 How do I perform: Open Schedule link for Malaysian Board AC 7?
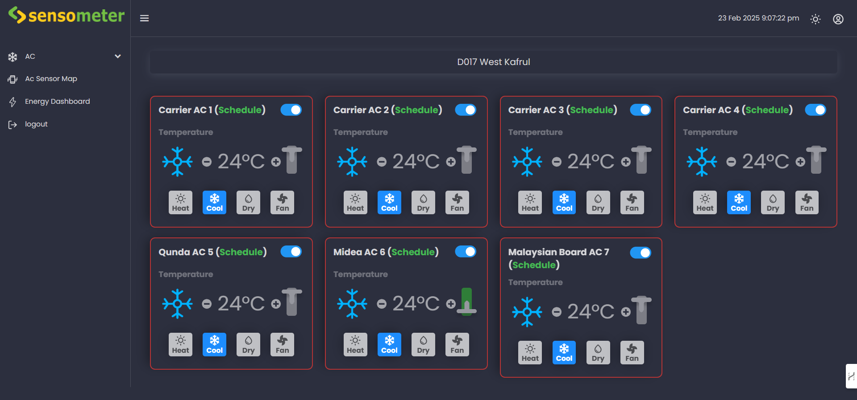pos(534,265)
